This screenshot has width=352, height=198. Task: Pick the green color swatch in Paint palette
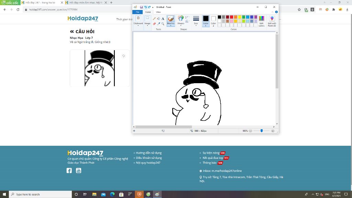coord(244,17)
